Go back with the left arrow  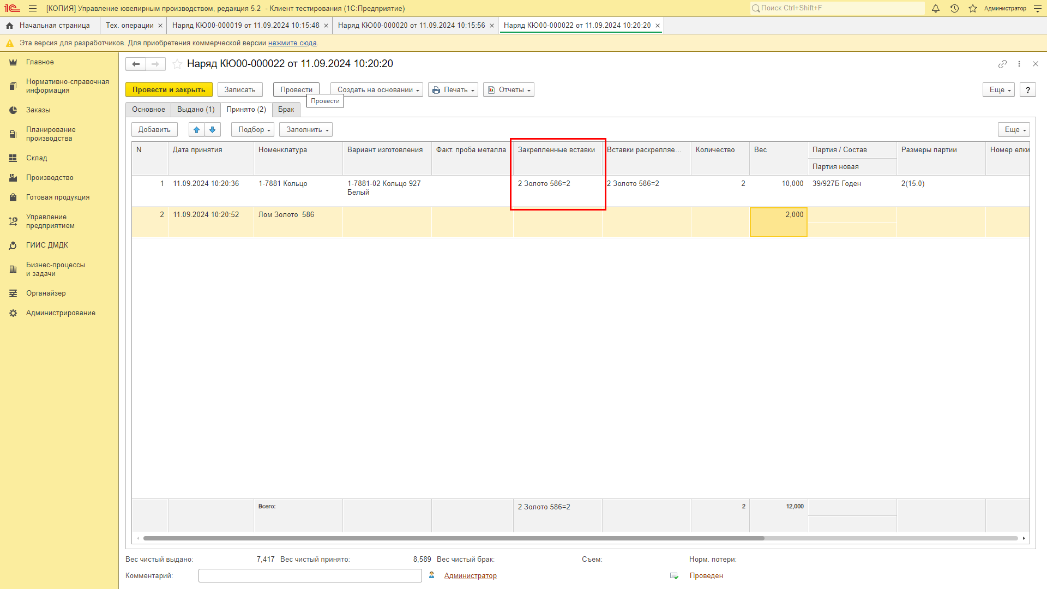[136, 64]
